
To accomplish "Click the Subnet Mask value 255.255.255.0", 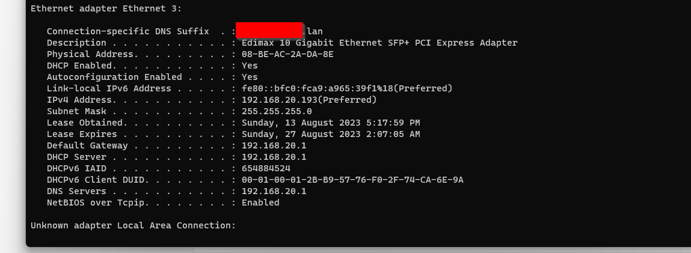I will pyautogui.click(x=276, y=111).
